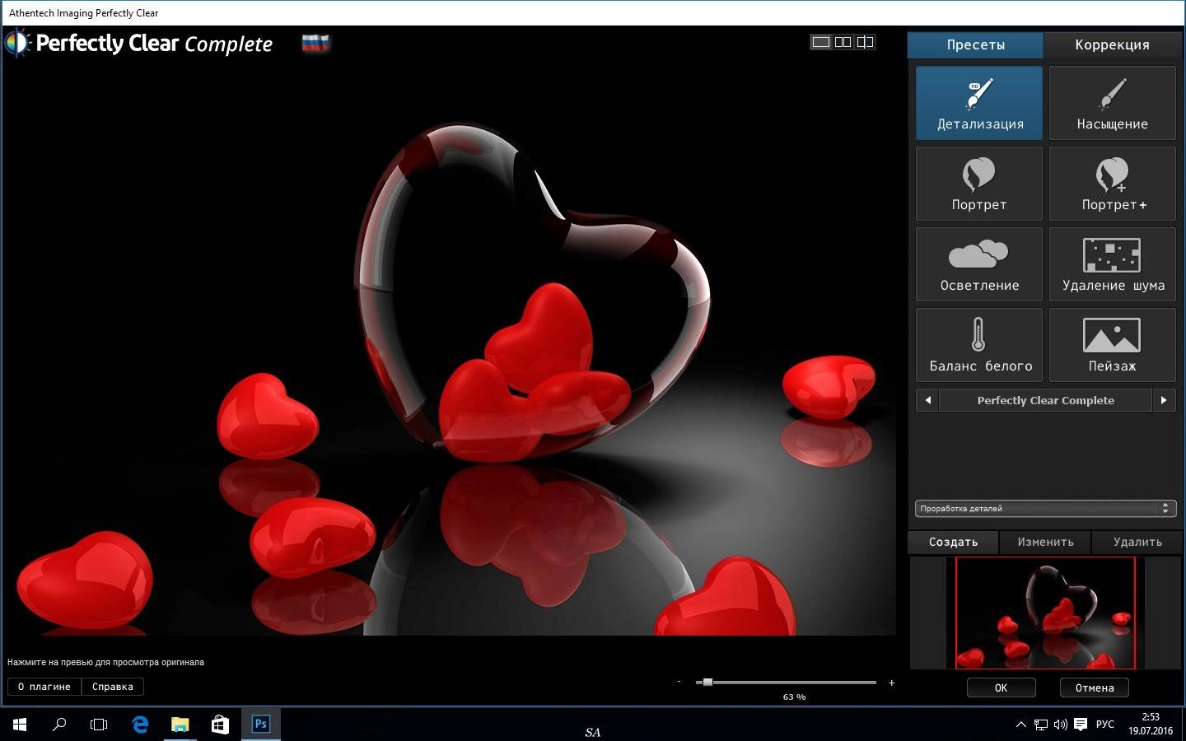Apply the Портрет preset
Viewport: 1186px width, 741px height.
click(x=979, y=184)
